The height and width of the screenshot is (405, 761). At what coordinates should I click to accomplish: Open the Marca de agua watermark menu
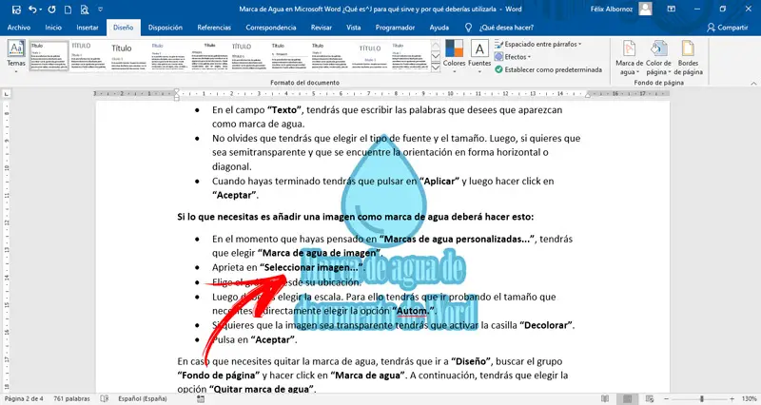point(630,58)
